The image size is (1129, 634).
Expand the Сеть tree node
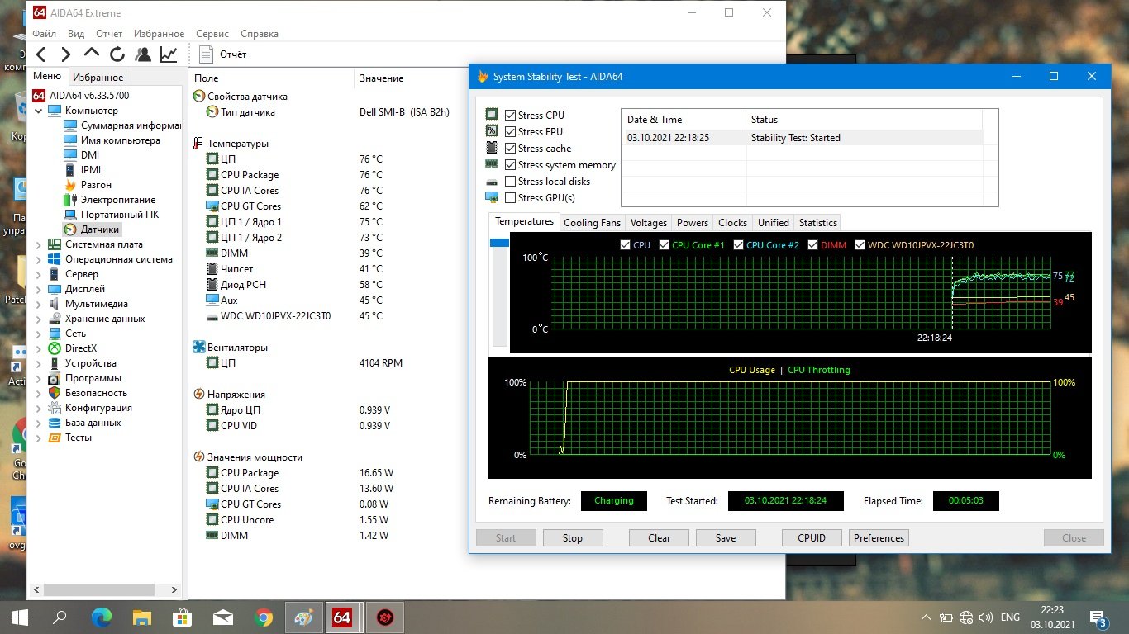[x=38, y=334]
